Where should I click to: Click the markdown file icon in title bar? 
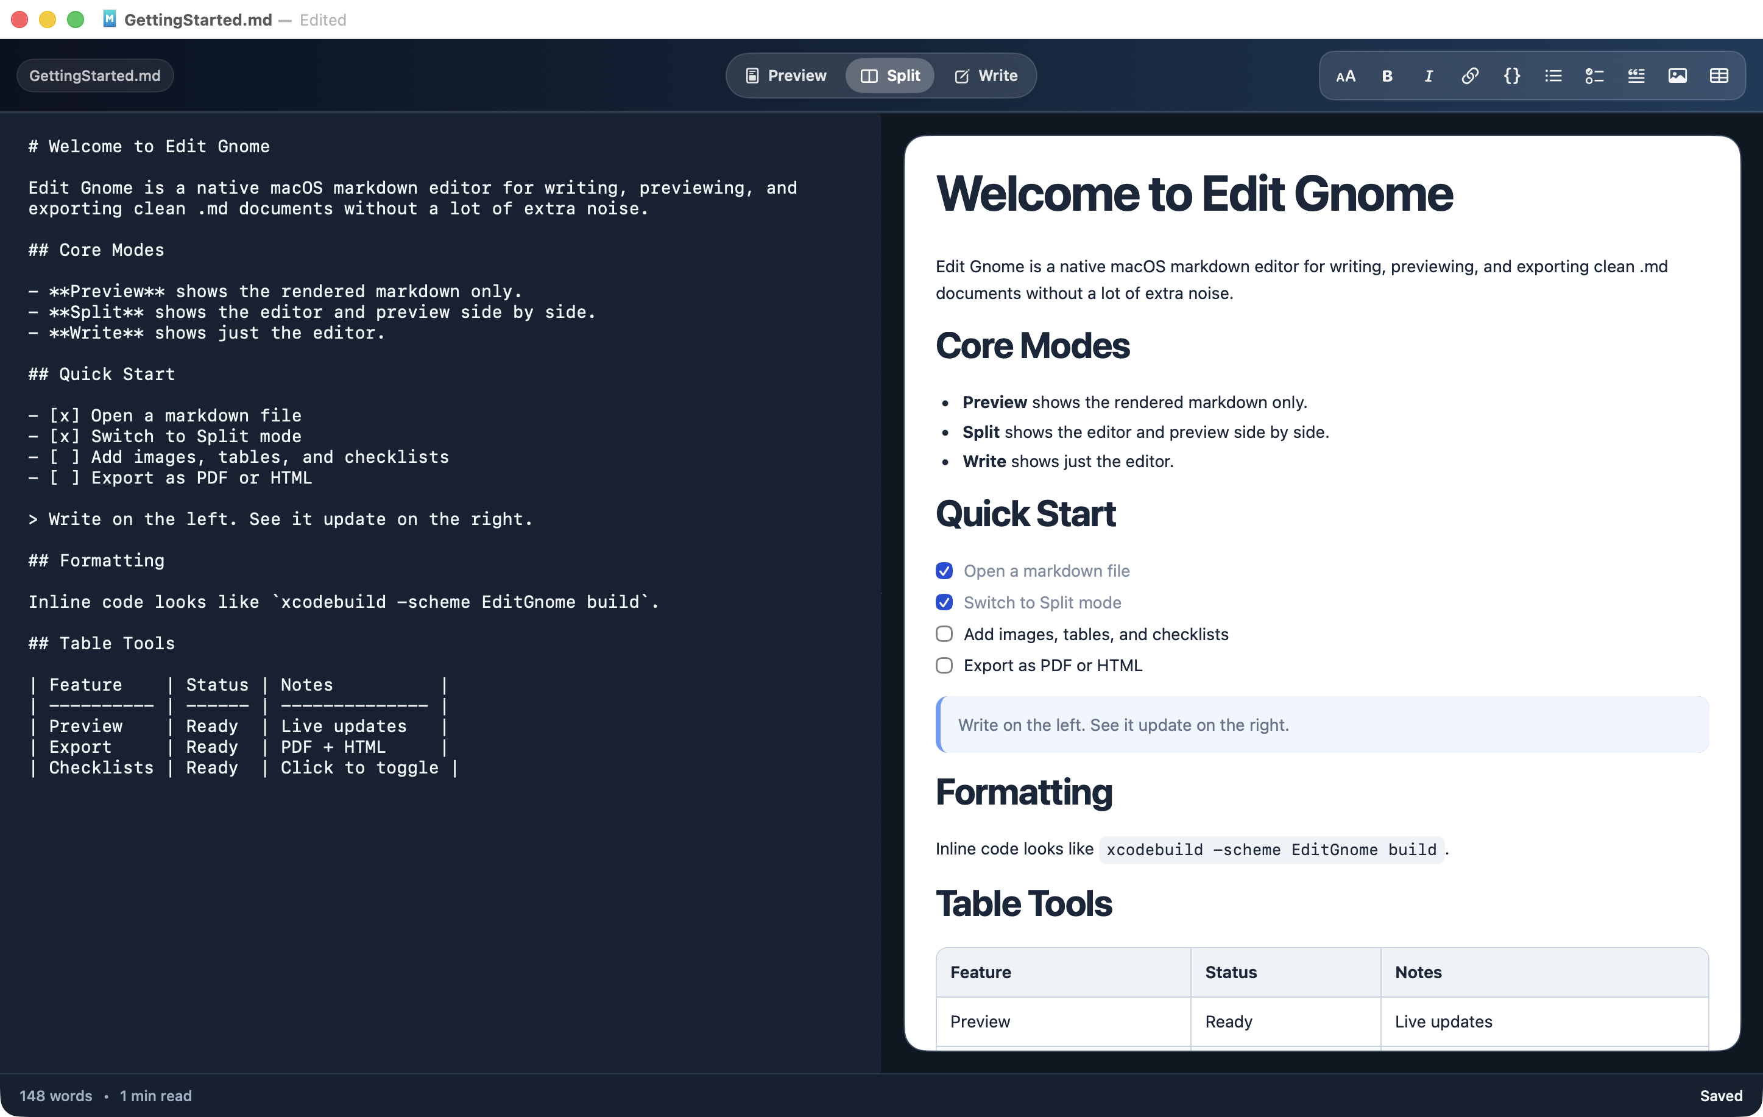(x=109, y=19)
